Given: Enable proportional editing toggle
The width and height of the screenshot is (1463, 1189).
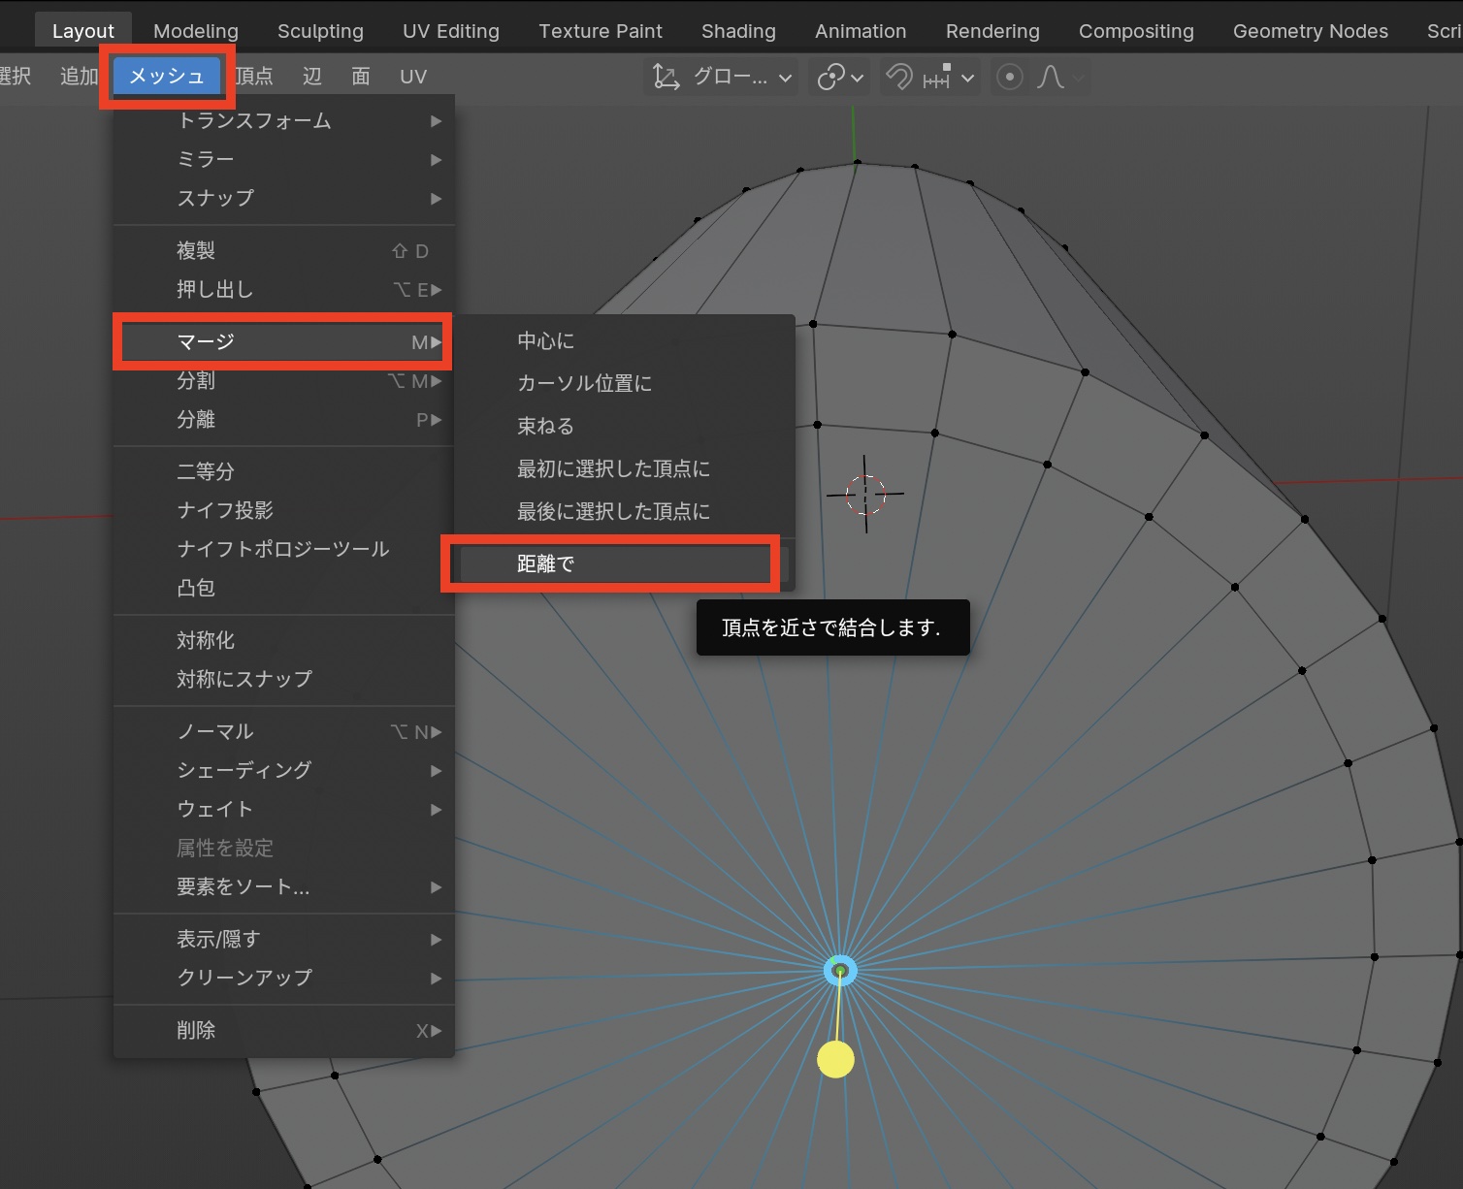Looking at the screenshot, I should tap(1010, 77).
